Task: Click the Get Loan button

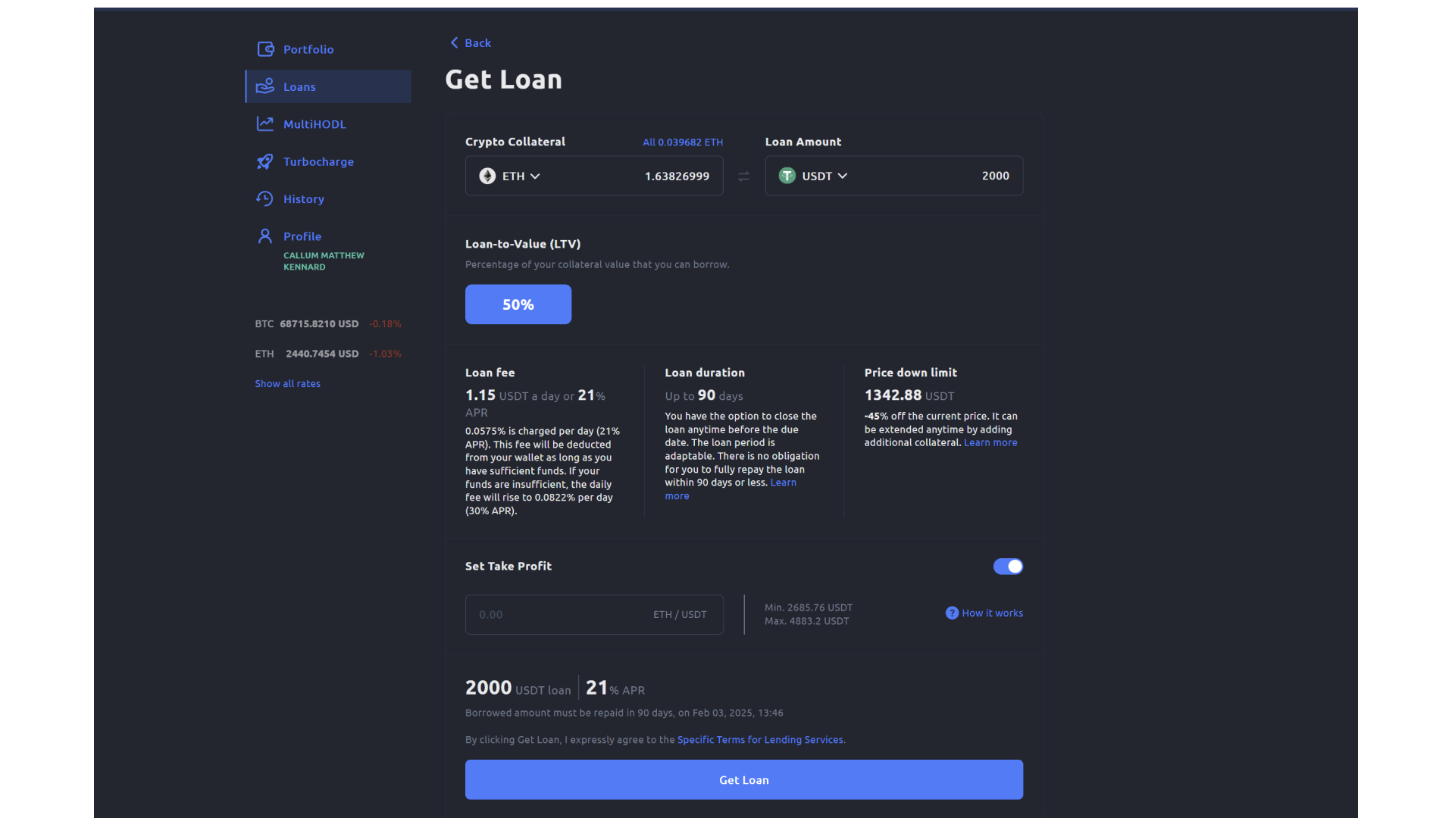Action: [743, 779]
